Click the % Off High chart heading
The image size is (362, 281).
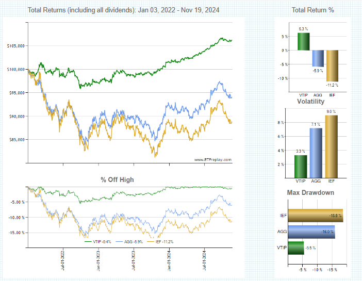tap(118, 179)
